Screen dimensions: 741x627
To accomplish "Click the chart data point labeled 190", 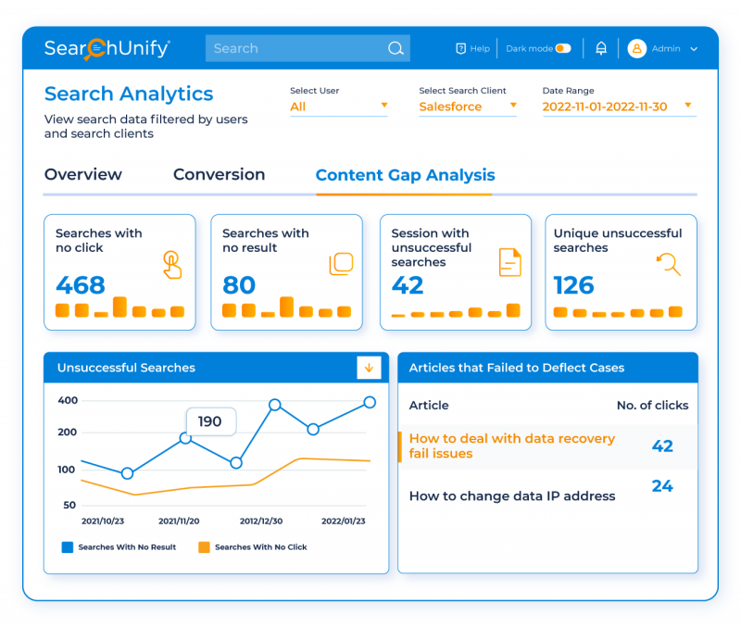I will point(185,438).
